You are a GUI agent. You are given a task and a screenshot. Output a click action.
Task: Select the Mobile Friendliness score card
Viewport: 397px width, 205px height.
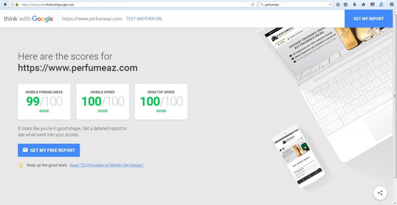coord(44,102)
